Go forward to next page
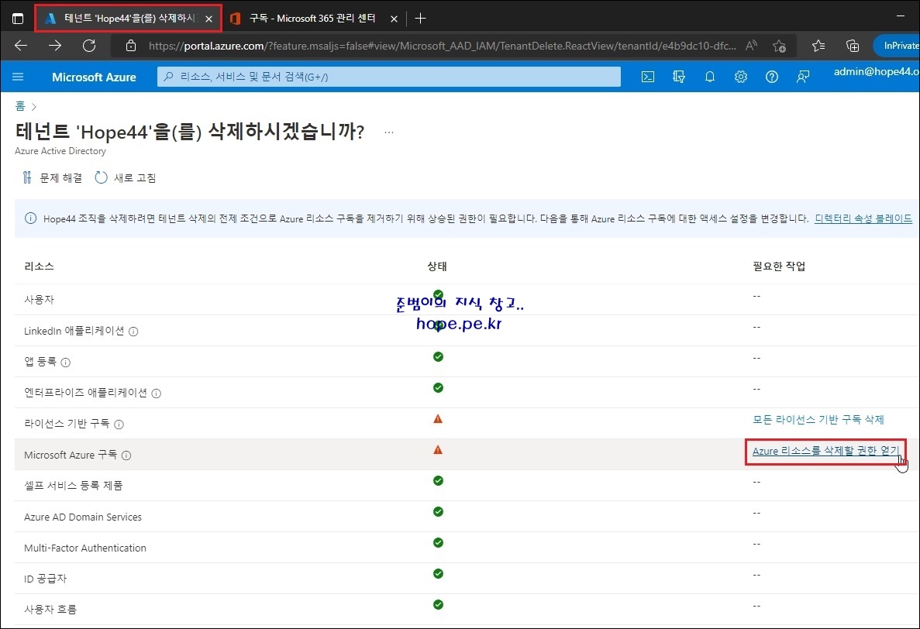 click(55, 45)
